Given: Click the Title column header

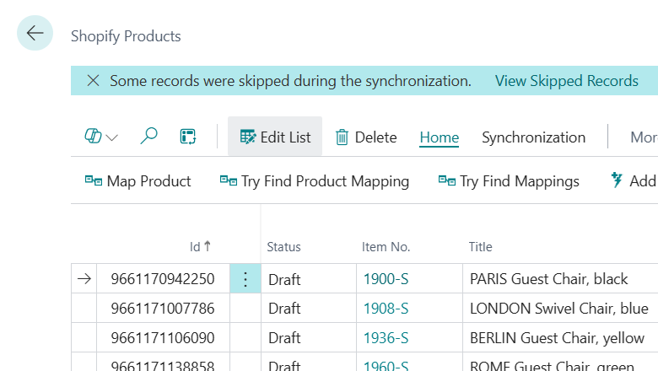Looking at the screenshot, I should click(x=481, y=247).
